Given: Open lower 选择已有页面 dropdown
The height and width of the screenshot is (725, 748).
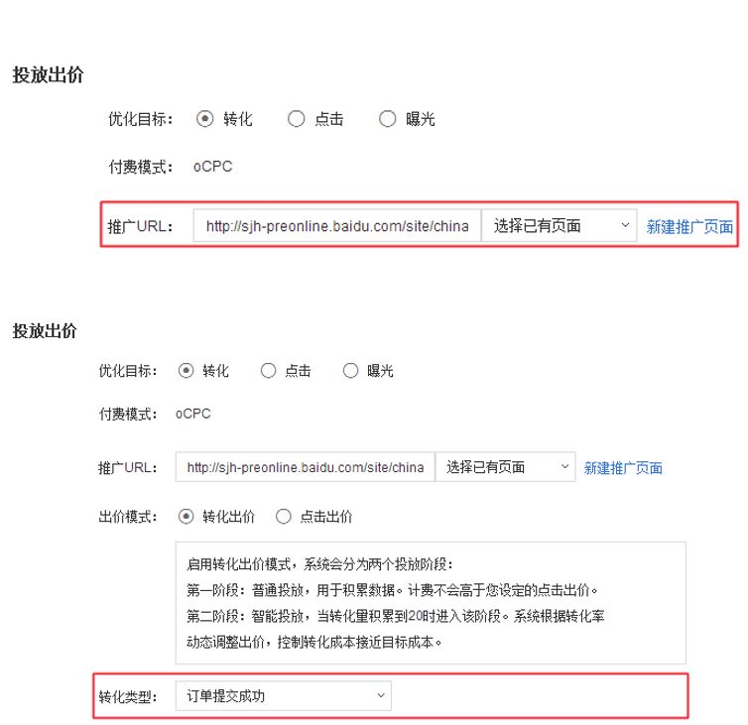Looking at the screenshot, I should pos(505,467).
